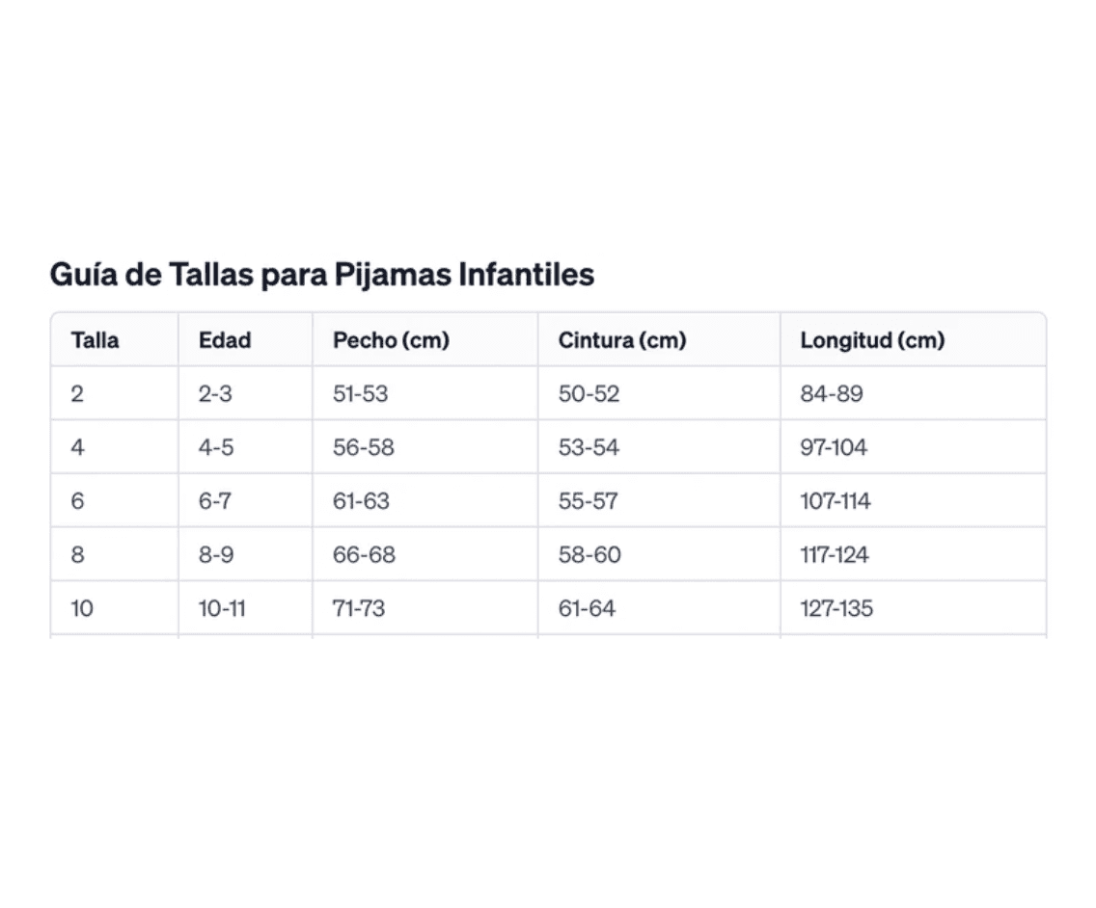Select the 107-114 length cell

(835, 501)
